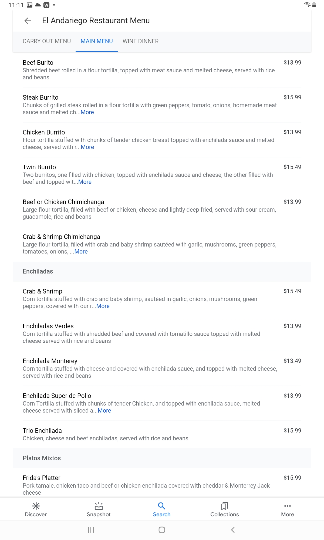Expand Crab & Shrimp Chimichanga More link
This screenshot has height=540, width=324.
pos(81,252)
